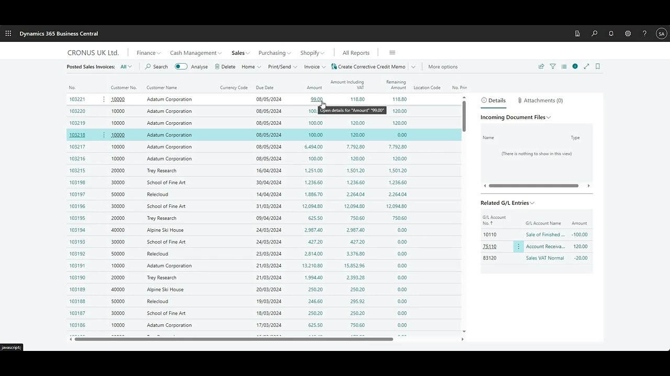Expand the All views dropdown

[x=126, y=67]
